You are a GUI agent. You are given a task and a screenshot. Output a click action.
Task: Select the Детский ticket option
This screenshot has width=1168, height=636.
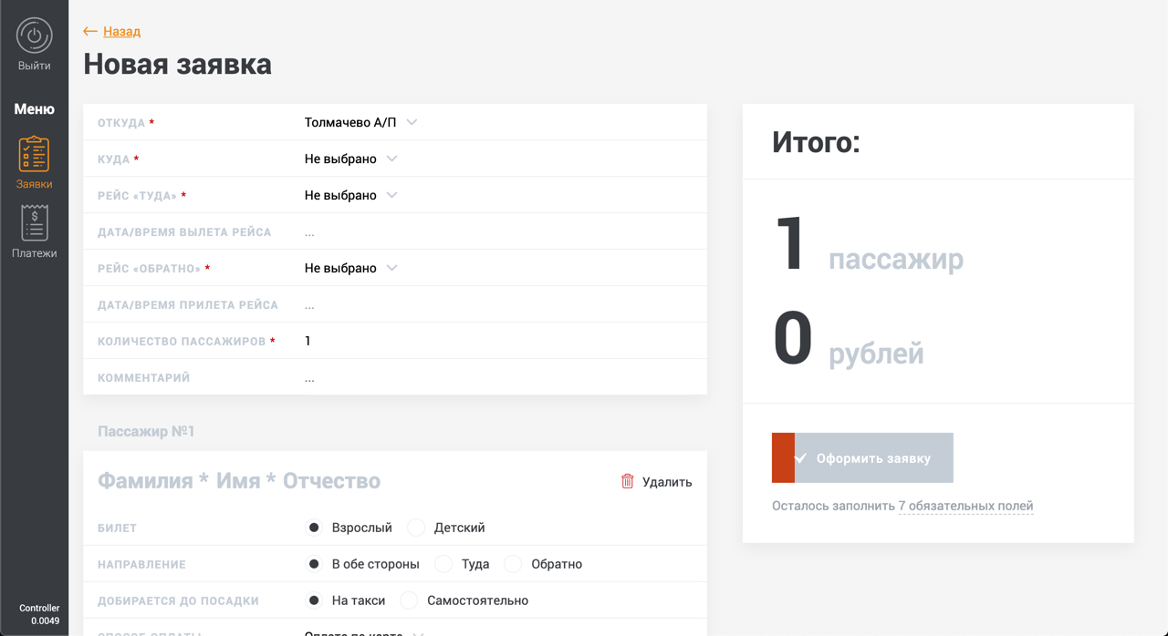pyautogui.click(x=417, y=528)
